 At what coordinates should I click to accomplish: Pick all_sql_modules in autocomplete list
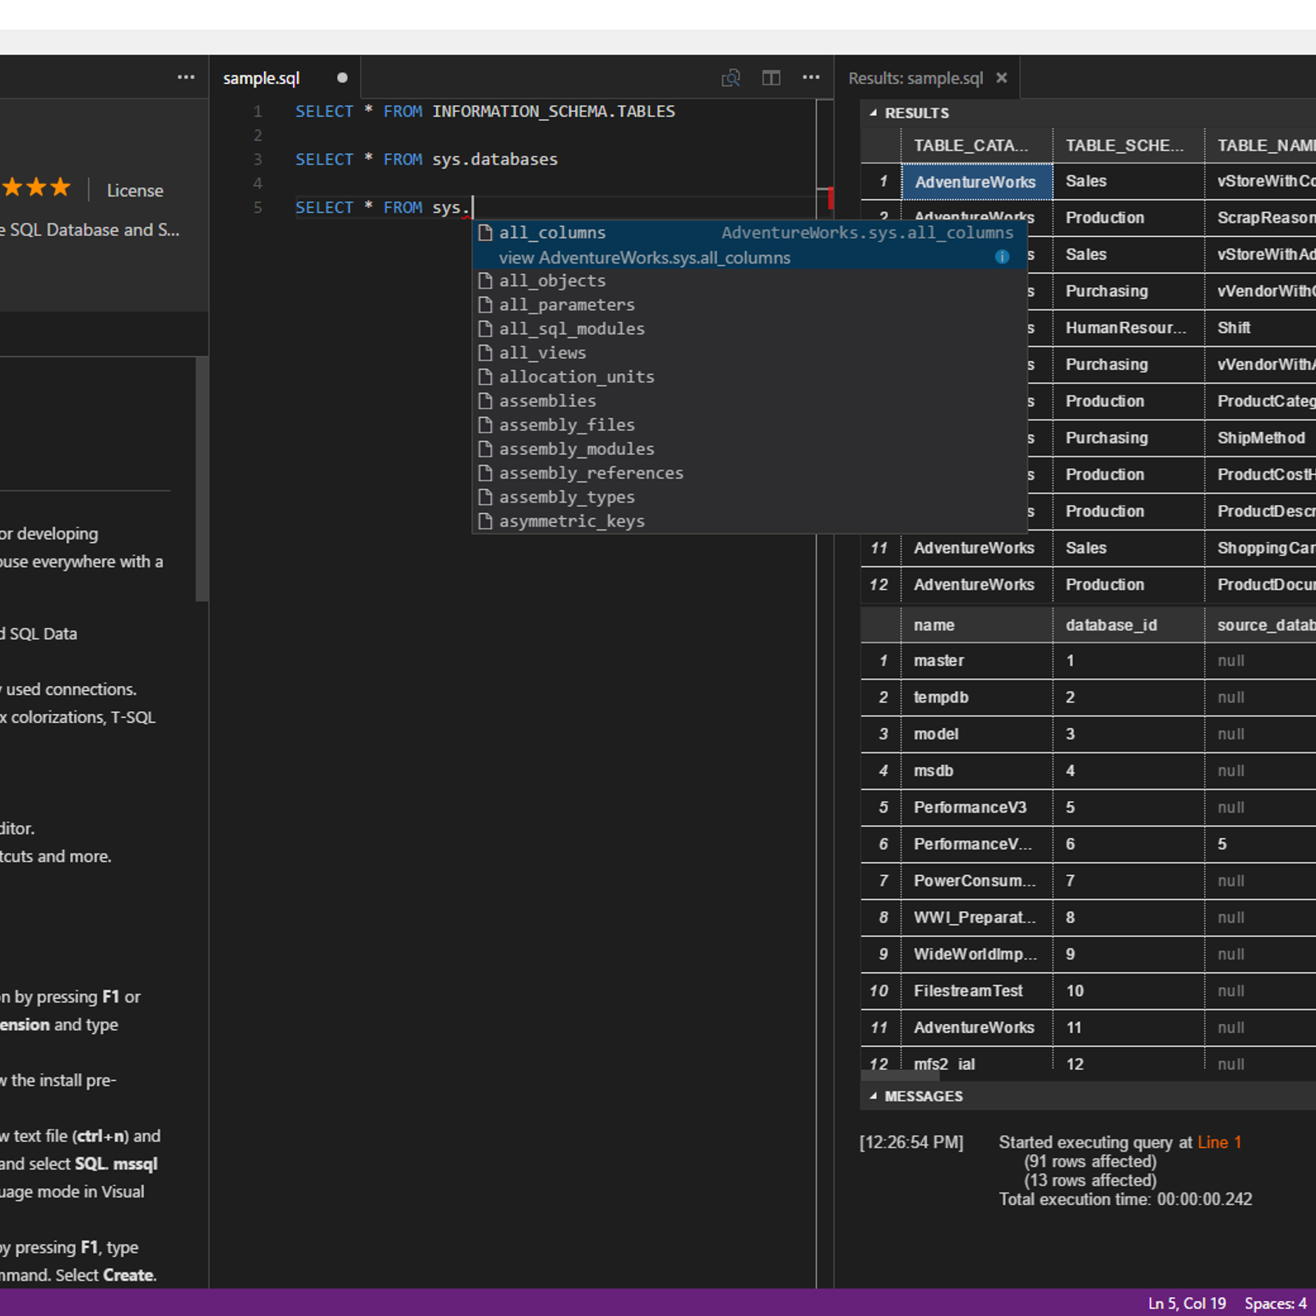click(750, 329)
